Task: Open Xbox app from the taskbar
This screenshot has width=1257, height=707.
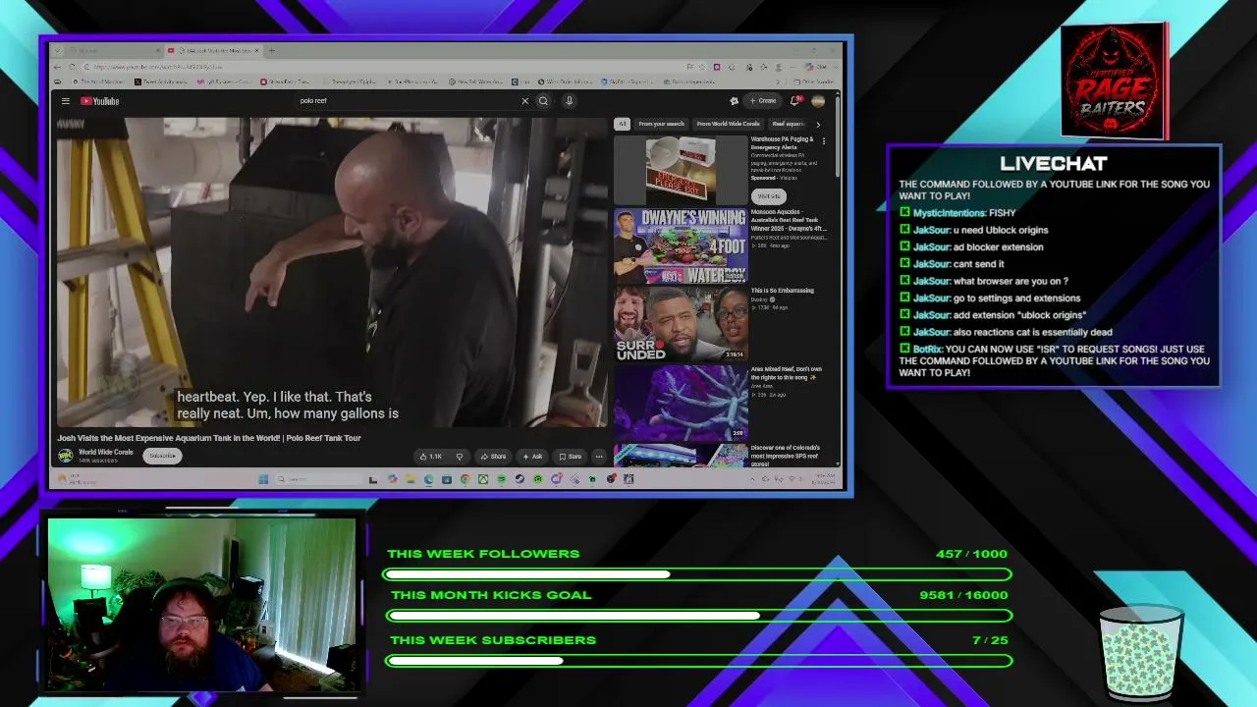Action: point(483,479)
